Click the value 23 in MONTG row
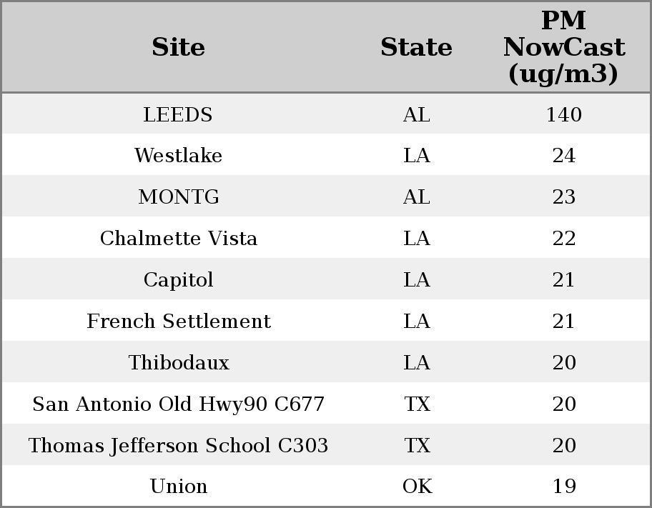The image size is (652, 508). tap(564, 196)
